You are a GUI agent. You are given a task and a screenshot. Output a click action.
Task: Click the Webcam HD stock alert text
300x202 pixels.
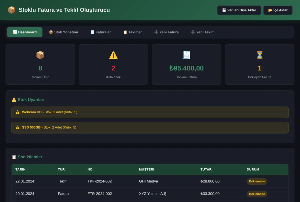[49, 112]
